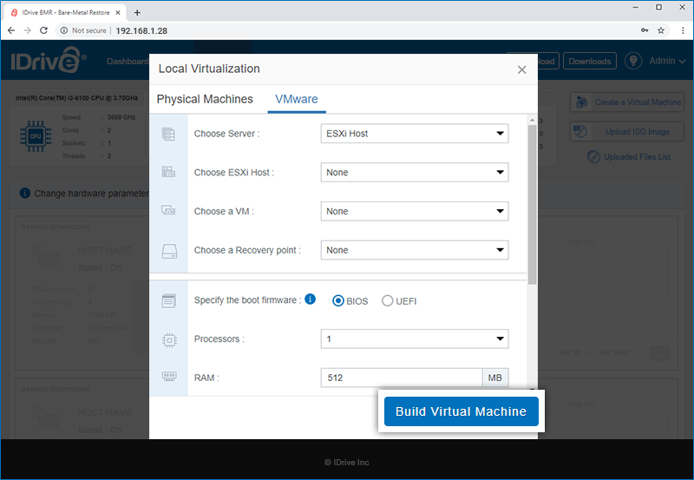Click the boot firmware info icon
The width and height of the screenshot is (694, 480).
311,299
